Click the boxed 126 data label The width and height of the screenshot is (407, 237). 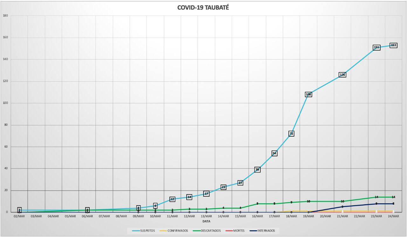(342, 75)
